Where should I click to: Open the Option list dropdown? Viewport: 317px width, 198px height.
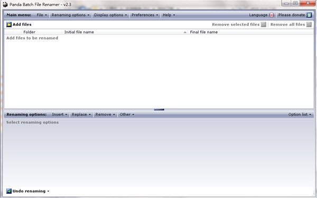click(x=300, y=114)
